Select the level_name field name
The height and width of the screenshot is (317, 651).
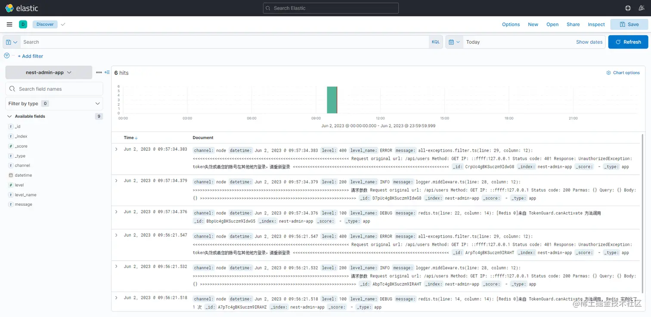(25, 195)
